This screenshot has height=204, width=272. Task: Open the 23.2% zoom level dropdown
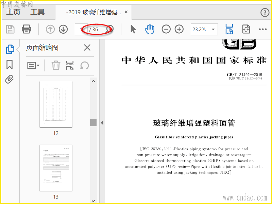click(x=204, y=30)
